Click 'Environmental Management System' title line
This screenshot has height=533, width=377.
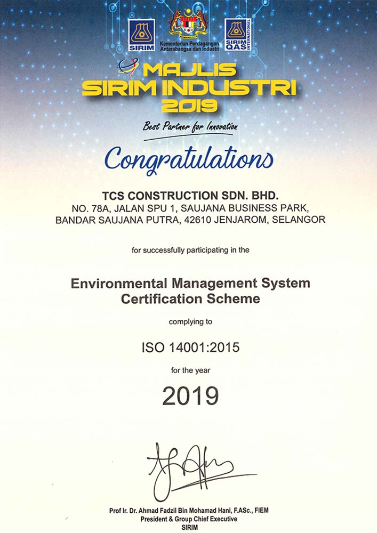(190, 284)
